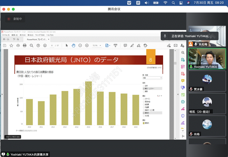Open the ファイル menu

pyautogui.click(x=6, y=35)
